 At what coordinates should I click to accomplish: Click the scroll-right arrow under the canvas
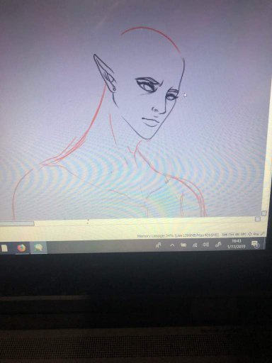(258, 219)
